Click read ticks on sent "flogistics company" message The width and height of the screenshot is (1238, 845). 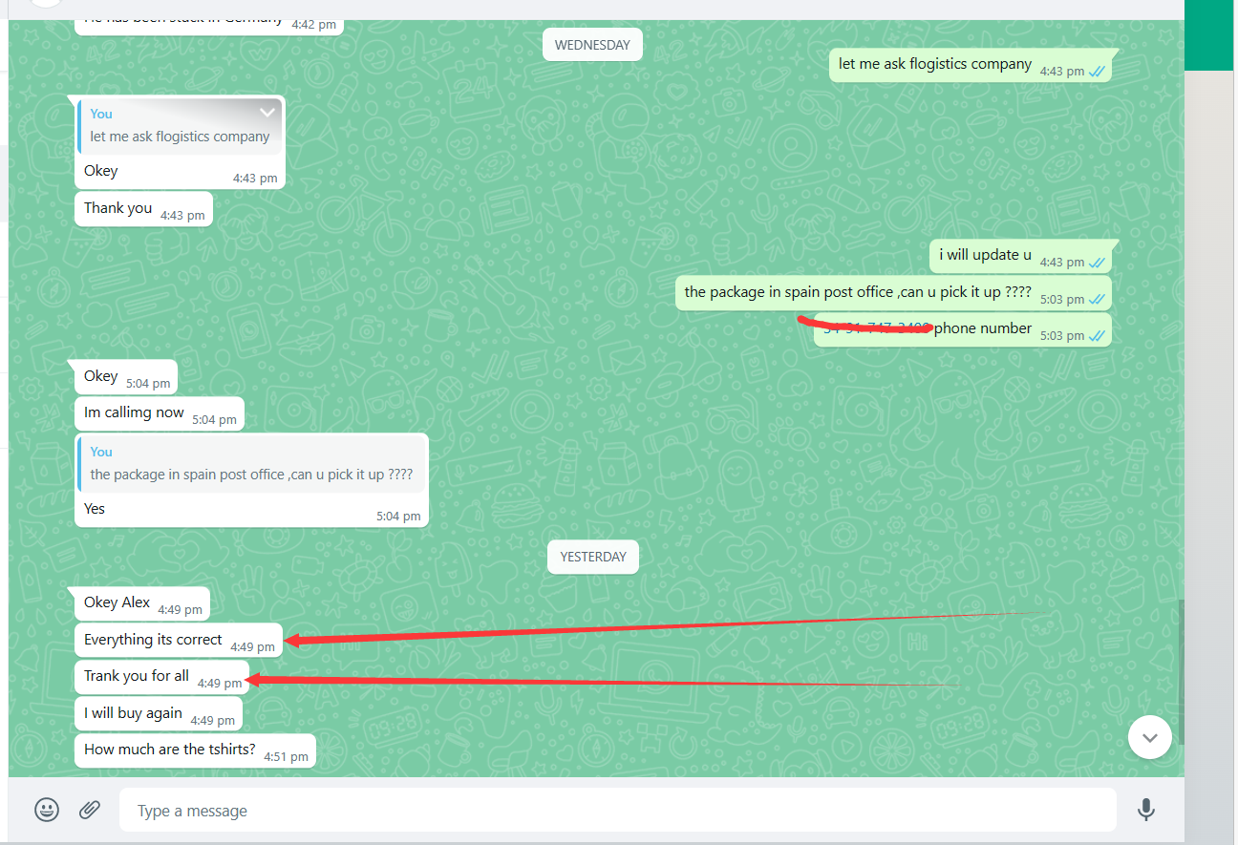tap(1098, 72)
